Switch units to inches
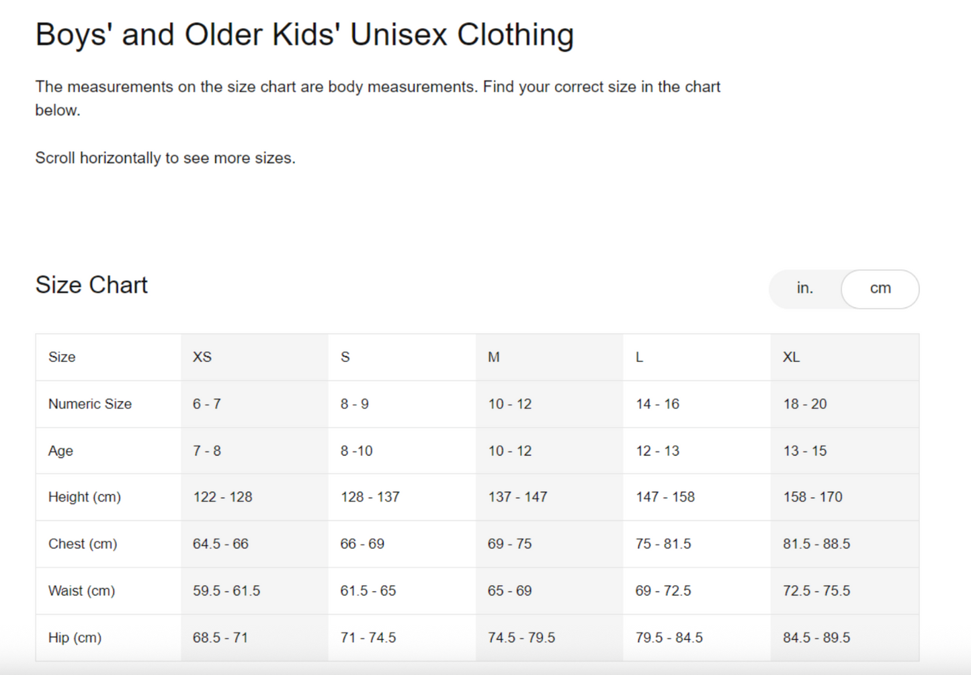This screenshot has width=971, height=675. (804, 288)
